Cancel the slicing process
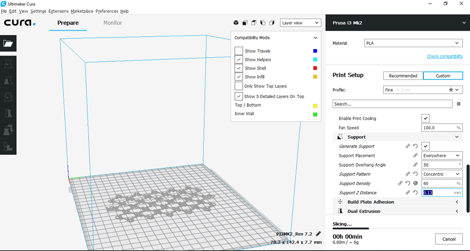The image size is (470, 251). (x=449, y=239)
